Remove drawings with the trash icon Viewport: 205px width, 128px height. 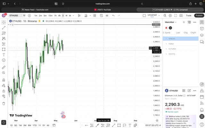[4, 104]
